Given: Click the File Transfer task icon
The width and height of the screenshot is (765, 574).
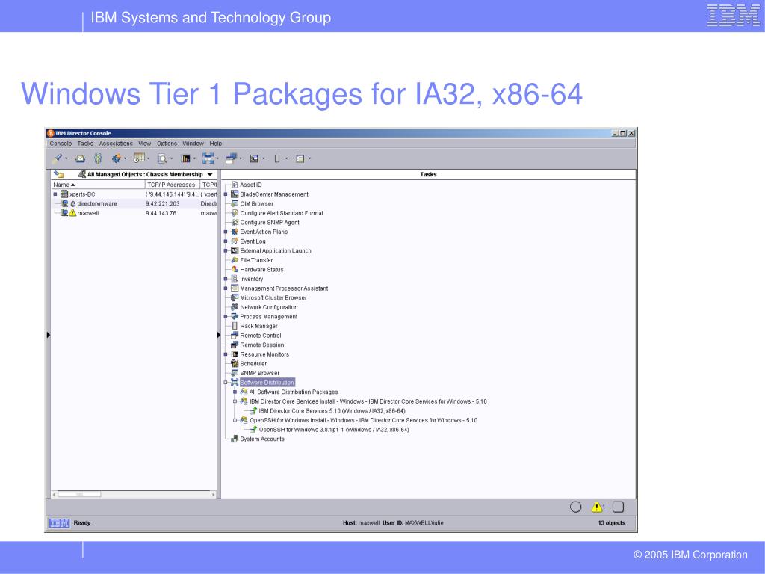Looking at the screenshot, I should 235,260.
